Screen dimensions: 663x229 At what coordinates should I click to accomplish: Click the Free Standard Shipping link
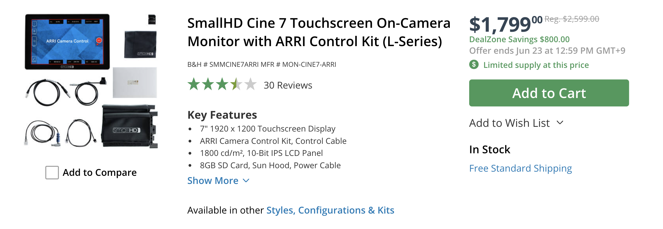coord(520,168)
